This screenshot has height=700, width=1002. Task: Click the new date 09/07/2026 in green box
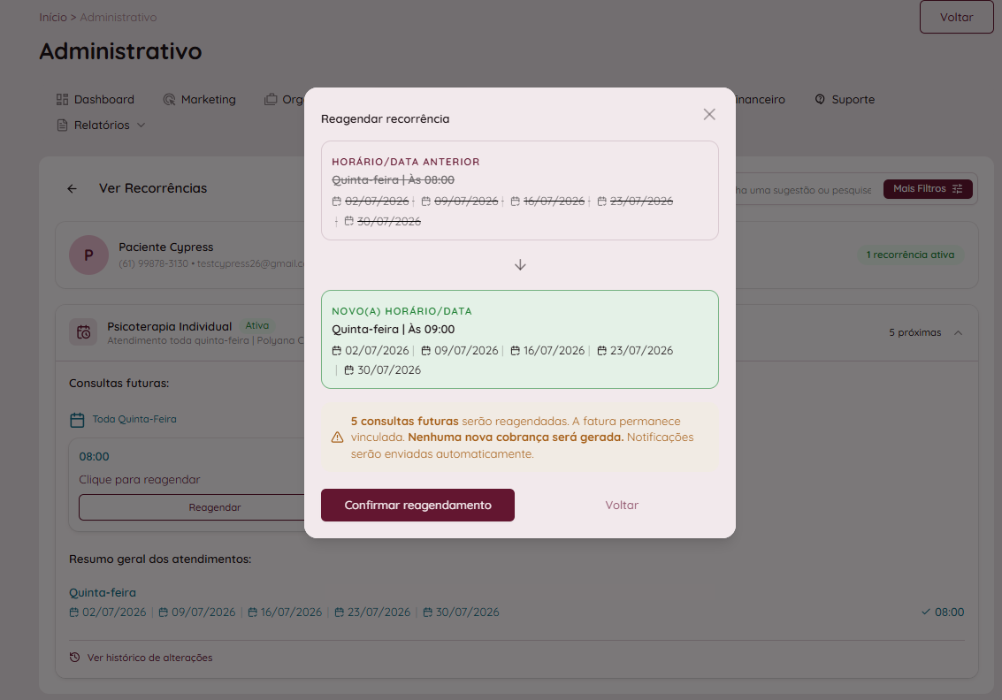[466, 351]
